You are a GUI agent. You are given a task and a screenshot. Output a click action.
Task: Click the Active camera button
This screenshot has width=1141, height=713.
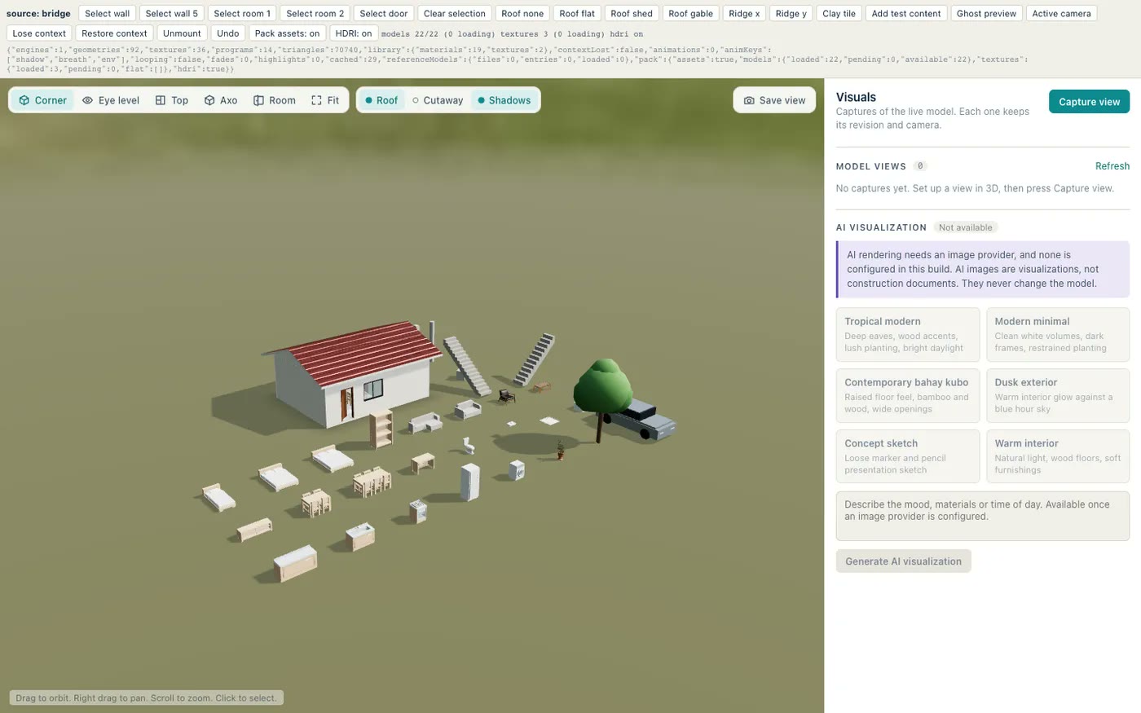coord(1061,14)
